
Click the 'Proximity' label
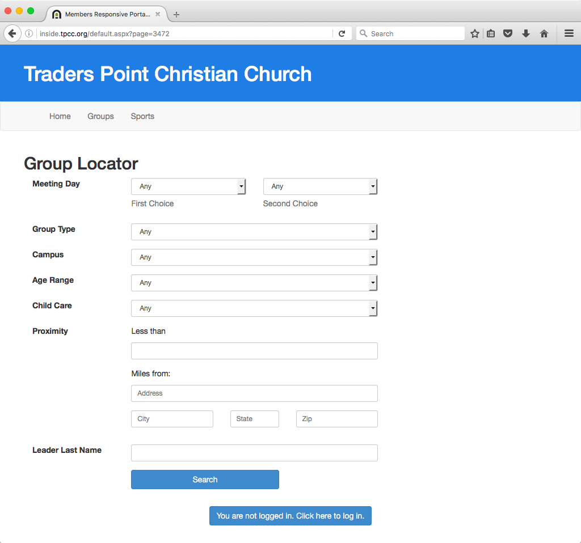pos(50,331)
